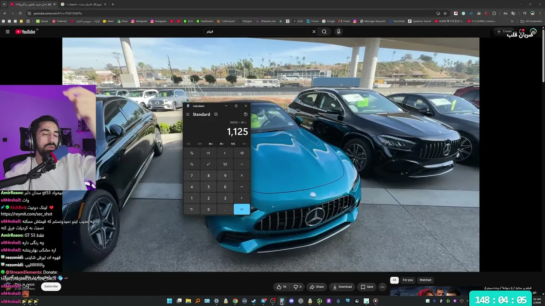Image resolution: width=545 pixels, height=306 pixels.
Task: Start voice search with the microphone
Action: [x=338, y=31]
